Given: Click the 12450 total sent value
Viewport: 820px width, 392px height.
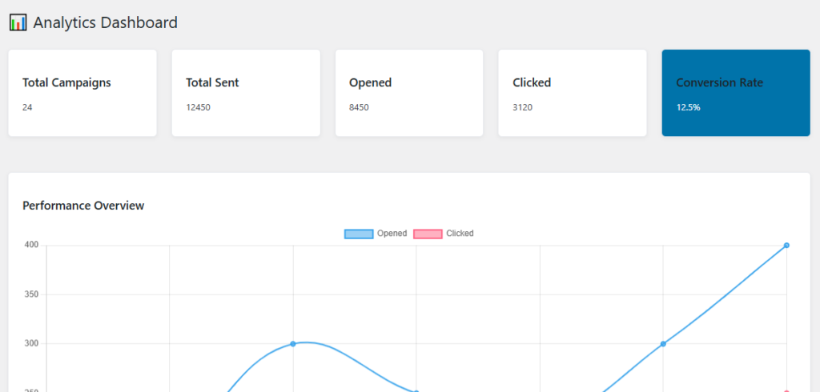Looking at the screenshot, I should (198, 107).
